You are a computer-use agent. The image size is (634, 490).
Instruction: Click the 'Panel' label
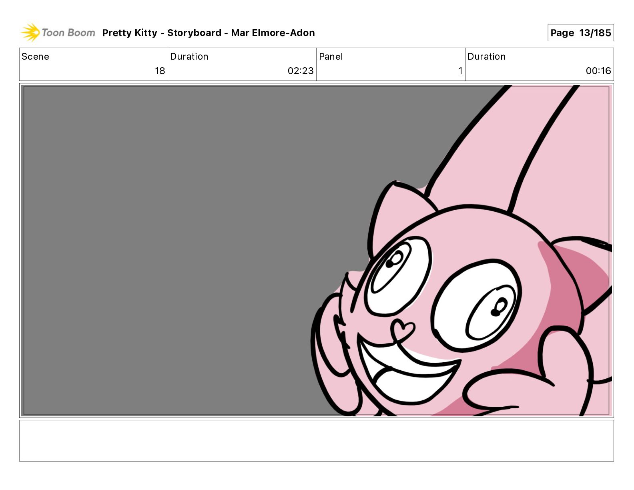tap(331, 56)
